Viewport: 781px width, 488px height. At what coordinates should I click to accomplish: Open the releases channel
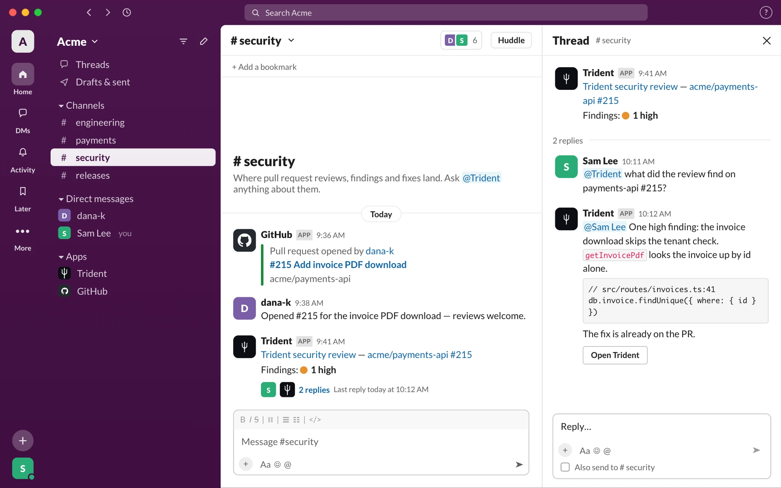tap(133, 175)
